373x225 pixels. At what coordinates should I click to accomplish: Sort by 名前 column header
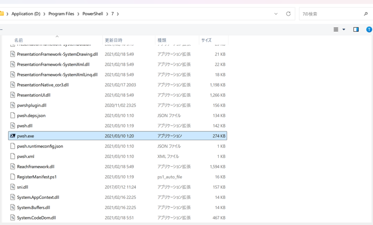pos(19,40)
